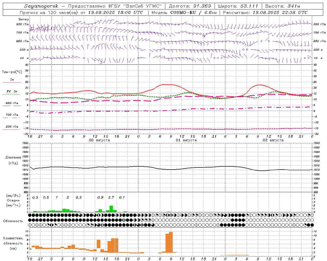The width and height of the screenshot is (327, 261).
Task: Click the '22 августа' date label
Action: pyautogui.click(x=273, y=140)
